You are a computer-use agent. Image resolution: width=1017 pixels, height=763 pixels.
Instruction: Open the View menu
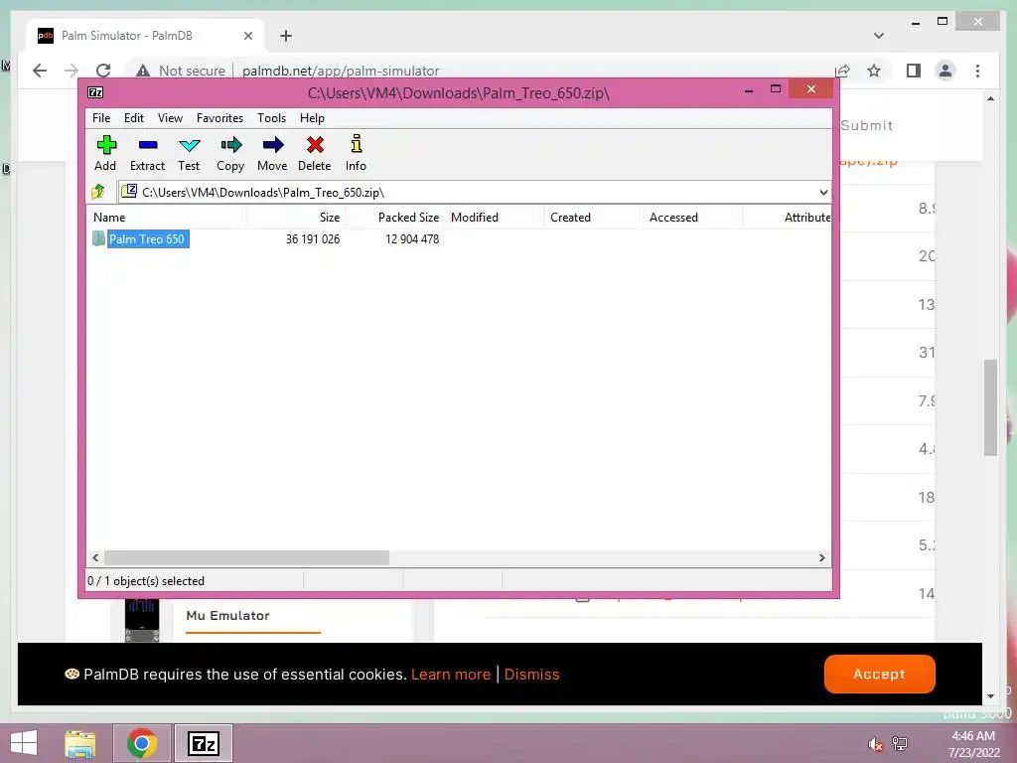170,118
